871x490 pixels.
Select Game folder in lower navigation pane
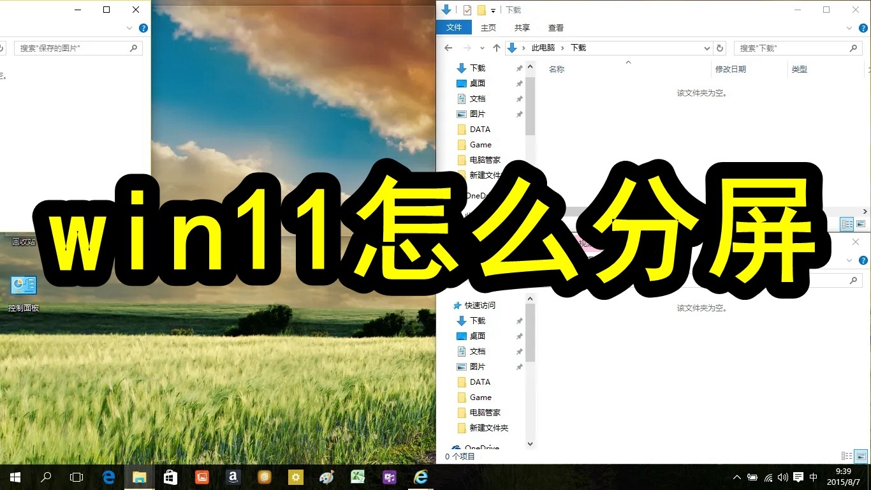click(481, 397)
